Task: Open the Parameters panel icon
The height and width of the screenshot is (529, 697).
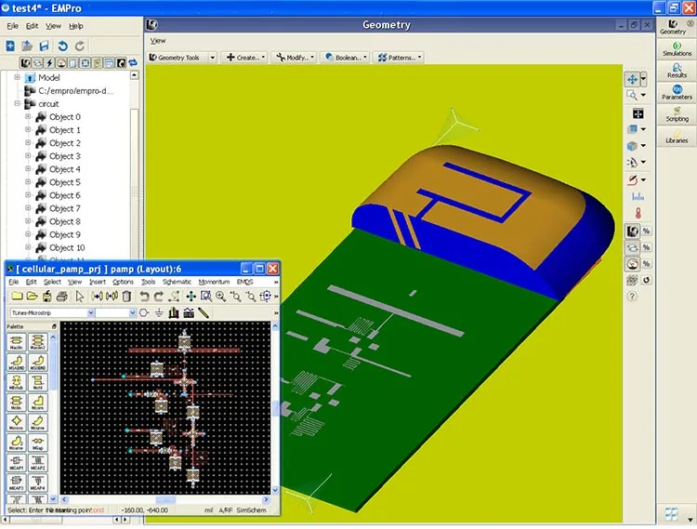Action: point(677,92)
